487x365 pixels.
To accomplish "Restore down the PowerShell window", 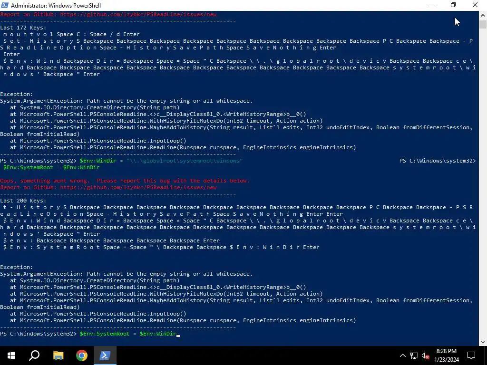I will point(453,5).
